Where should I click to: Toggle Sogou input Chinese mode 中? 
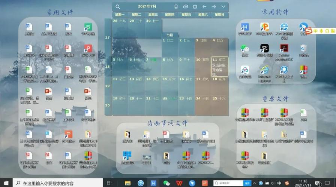[x=316, y=30]
